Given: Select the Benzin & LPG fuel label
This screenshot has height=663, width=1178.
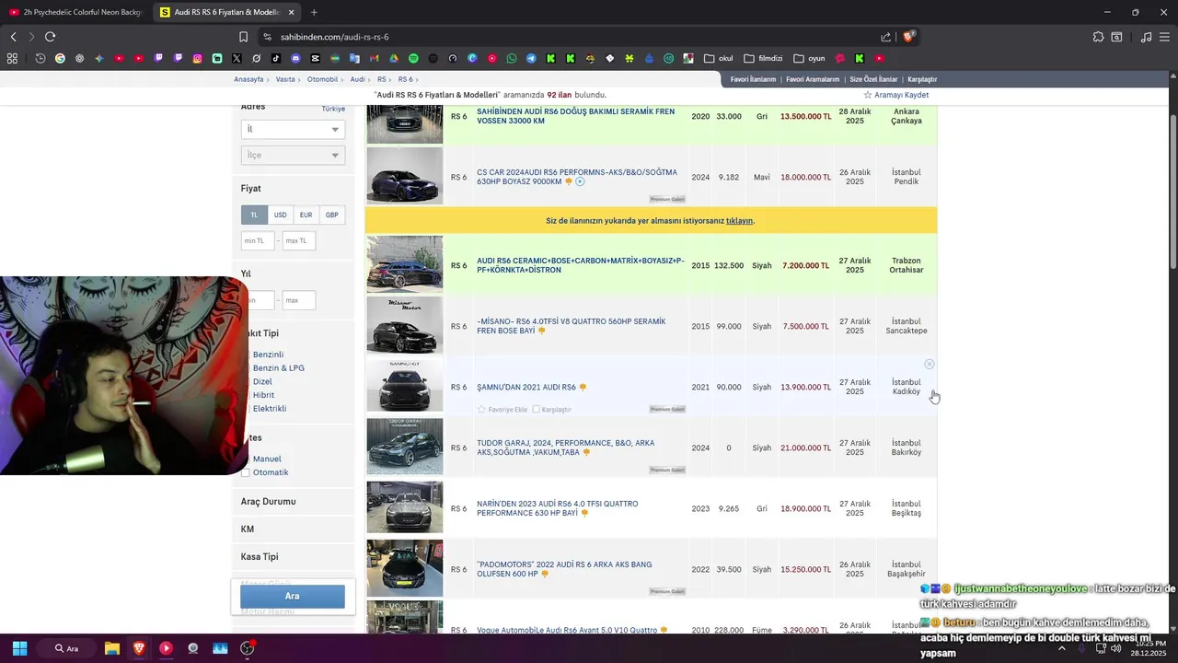Looking at the screenshot, I should coord(279,367).
